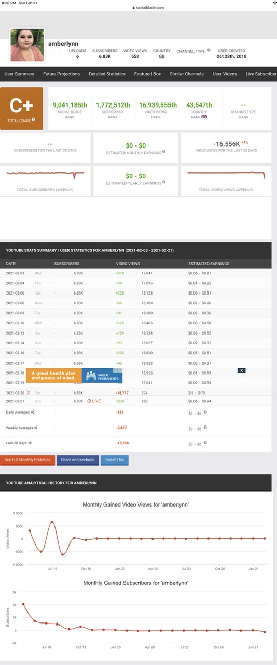Open the User Summary tab
This screenshot has width=277, height=665.
coord(19,74)
